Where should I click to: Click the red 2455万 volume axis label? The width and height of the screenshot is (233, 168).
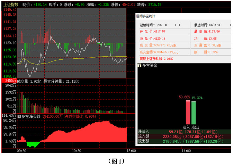[9, 81]
